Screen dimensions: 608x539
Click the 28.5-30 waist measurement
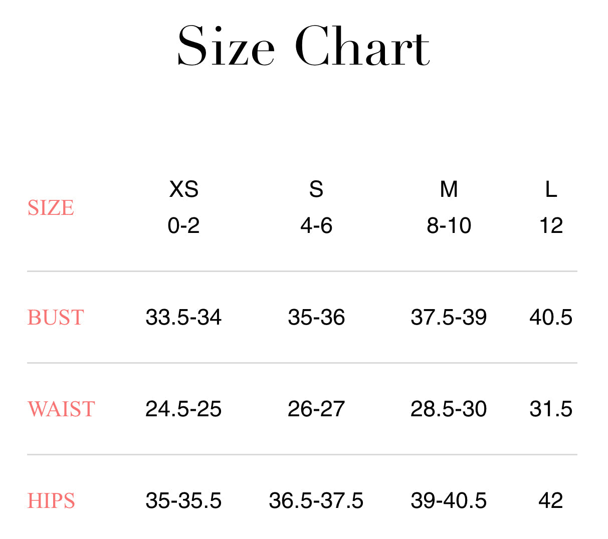coord(449,409)
